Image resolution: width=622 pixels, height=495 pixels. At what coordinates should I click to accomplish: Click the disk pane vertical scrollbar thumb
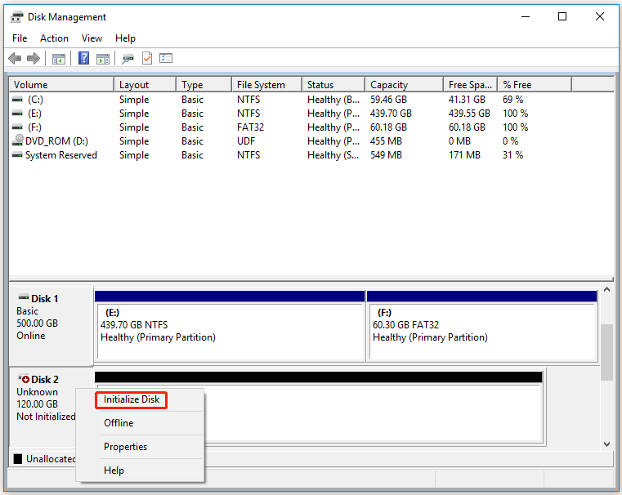click(606, 352)
